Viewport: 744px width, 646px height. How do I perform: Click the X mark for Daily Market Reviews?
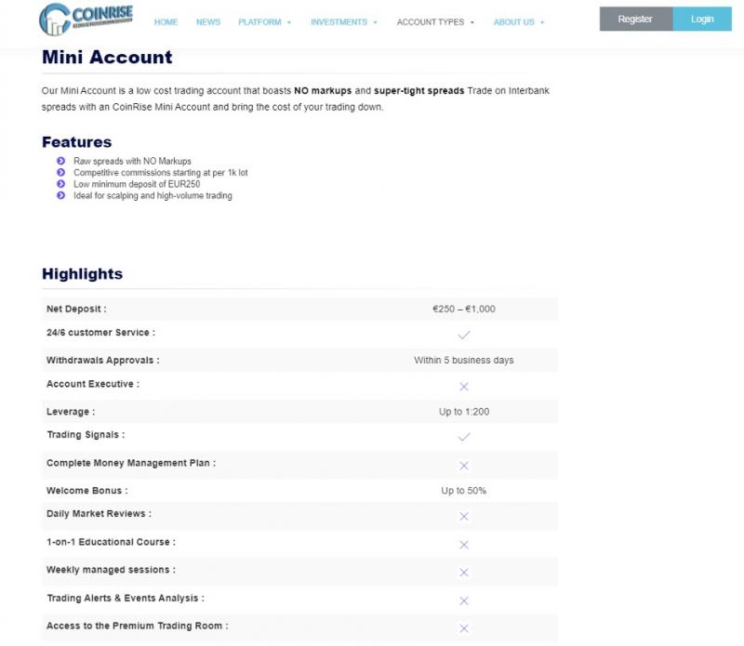[463, 516]
